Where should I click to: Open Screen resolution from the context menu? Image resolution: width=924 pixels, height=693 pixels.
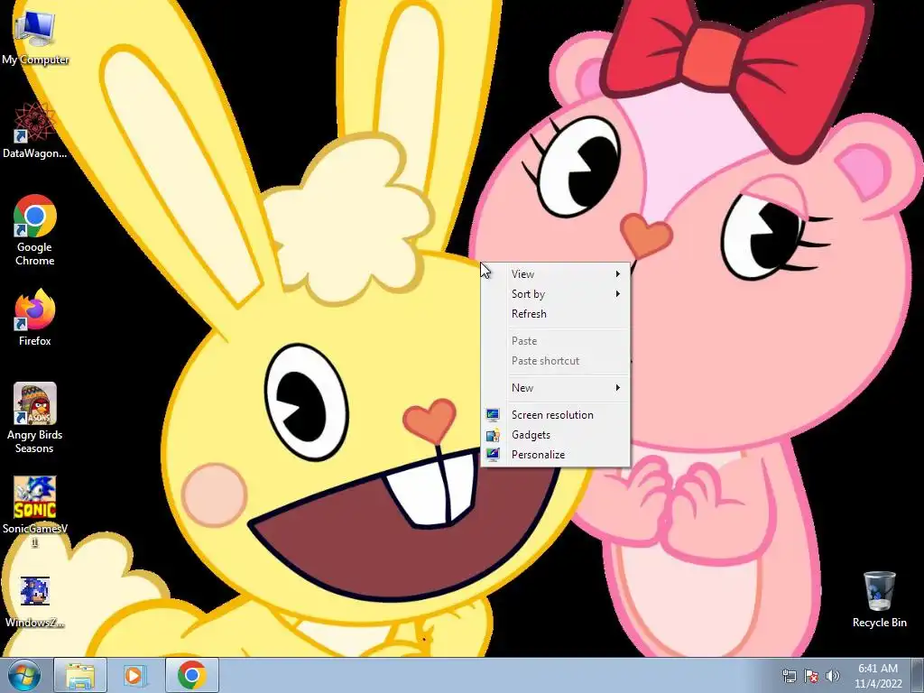pyautogui.click(x=556, y=415)
